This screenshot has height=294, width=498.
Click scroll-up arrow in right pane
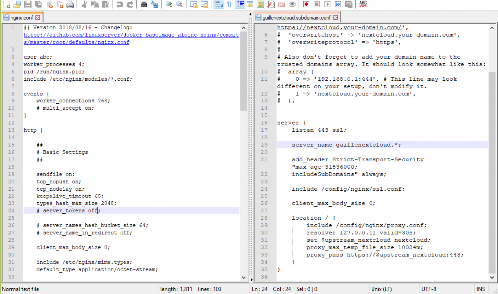492,28
